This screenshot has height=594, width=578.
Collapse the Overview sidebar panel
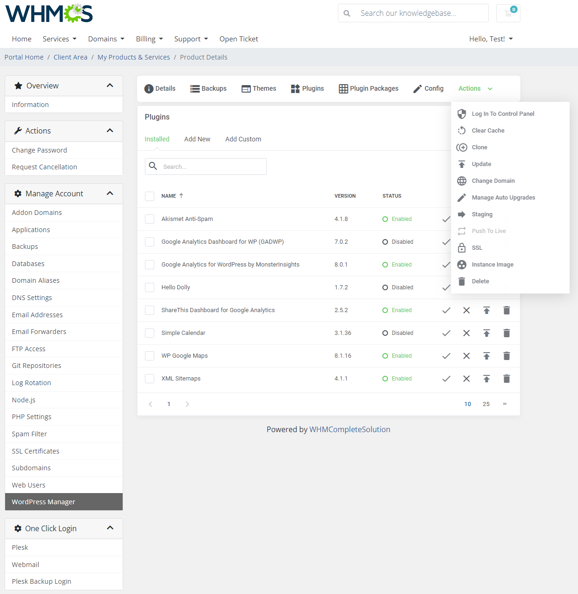[x=110, y=86]
